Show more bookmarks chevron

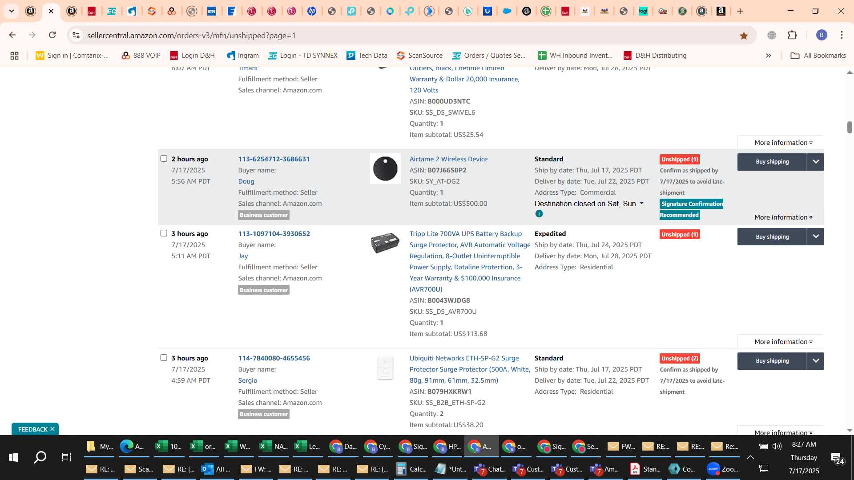click(x=768, y=56)
